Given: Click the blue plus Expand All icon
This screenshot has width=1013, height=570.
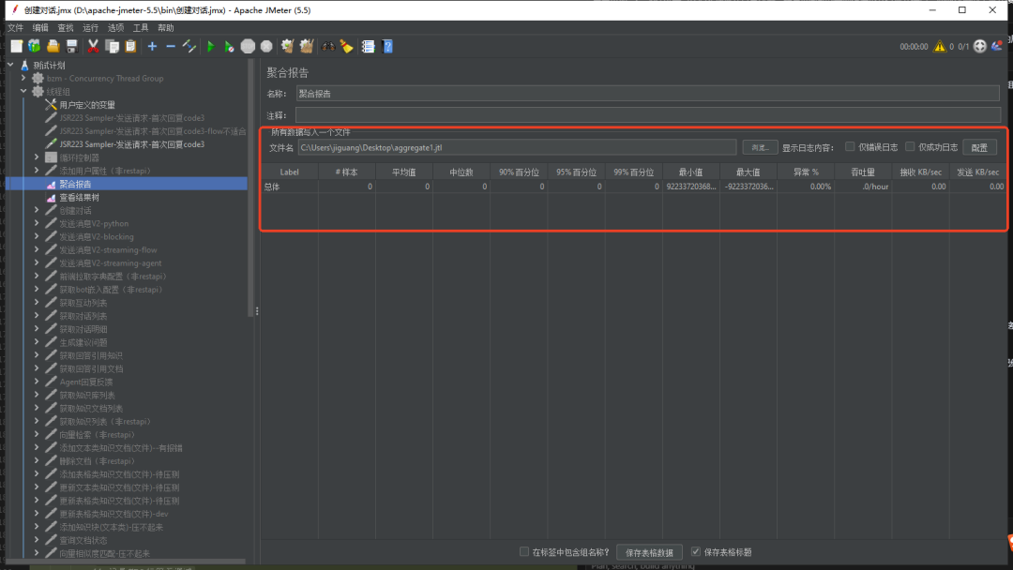Looking at the screenshot, I should 153,46.
